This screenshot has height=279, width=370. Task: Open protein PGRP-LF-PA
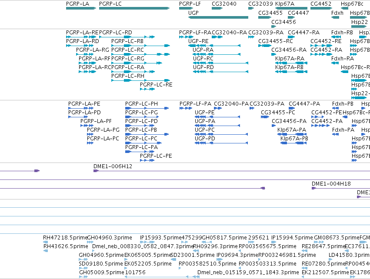point(195,103)
